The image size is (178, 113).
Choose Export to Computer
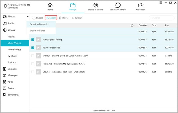coord(41,24)
